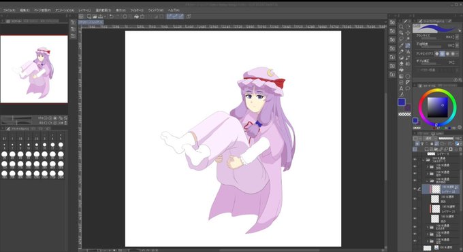463x252 pixels.
Task: Open the 編集(E) menu
Action: coord(25,10)
